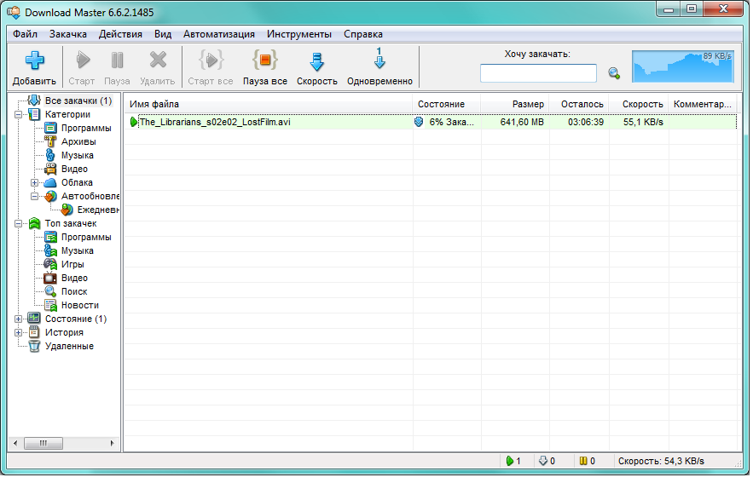Click the search magnifier icon next to input

pyautogui.click(x=613, y=73)
